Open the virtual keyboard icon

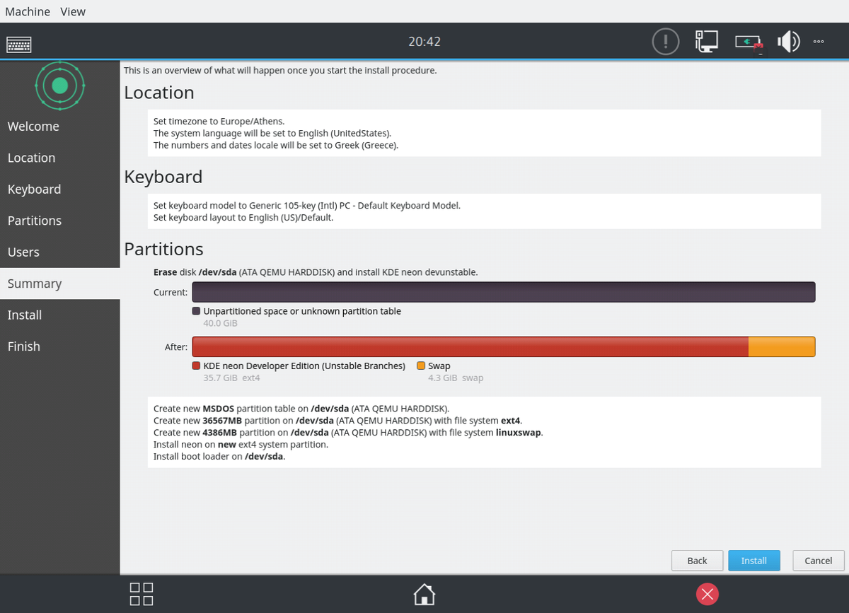(18, 44)
